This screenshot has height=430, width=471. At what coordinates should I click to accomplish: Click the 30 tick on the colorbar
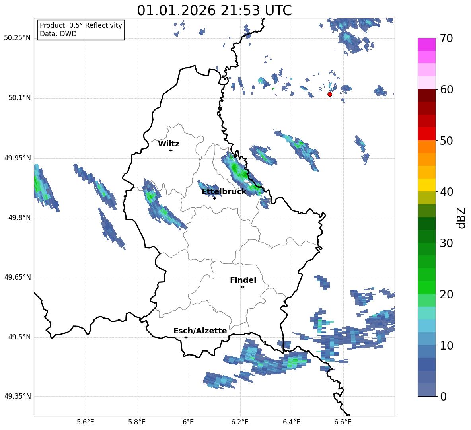(446, 243)
